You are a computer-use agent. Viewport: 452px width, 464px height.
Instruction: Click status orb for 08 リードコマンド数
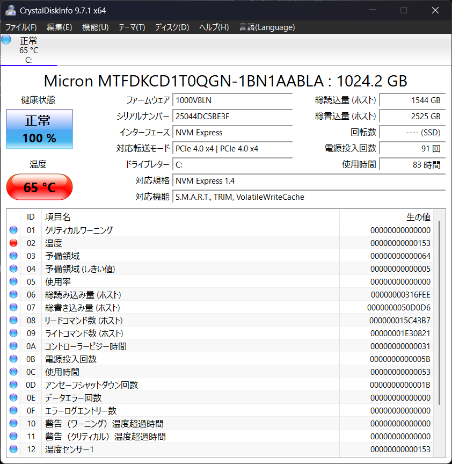click(x=13, y=320)
